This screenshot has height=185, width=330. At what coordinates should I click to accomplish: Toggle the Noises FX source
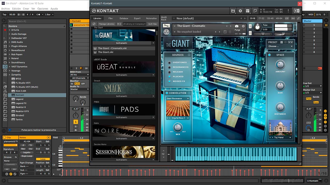(x=170, y=81)
